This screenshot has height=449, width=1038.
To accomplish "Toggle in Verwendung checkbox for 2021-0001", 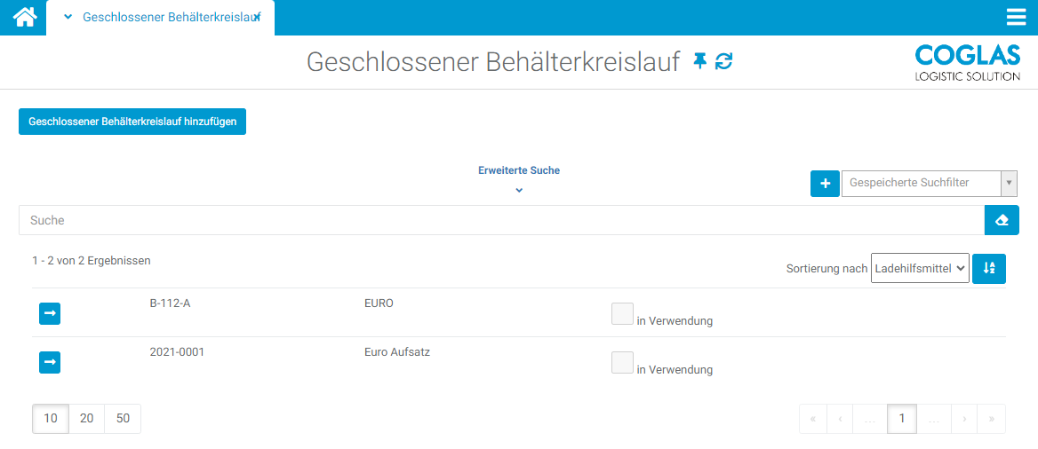I will coord(622,362).
